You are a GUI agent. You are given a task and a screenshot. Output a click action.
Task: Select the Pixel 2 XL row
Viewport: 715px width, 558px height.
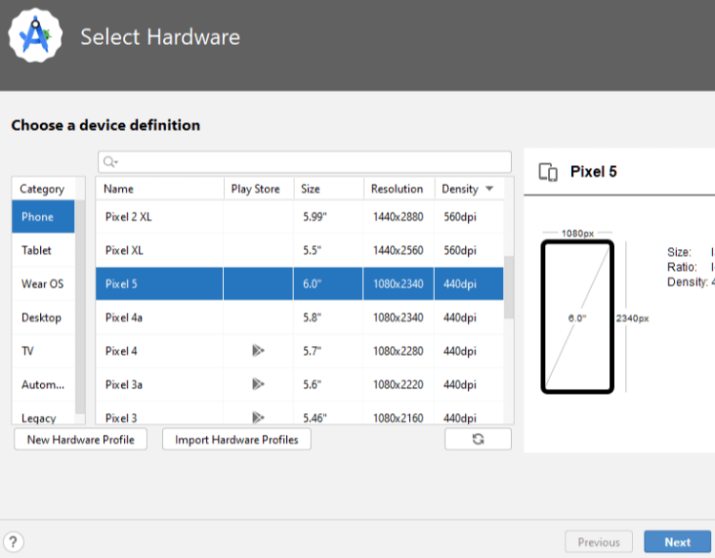300,217
